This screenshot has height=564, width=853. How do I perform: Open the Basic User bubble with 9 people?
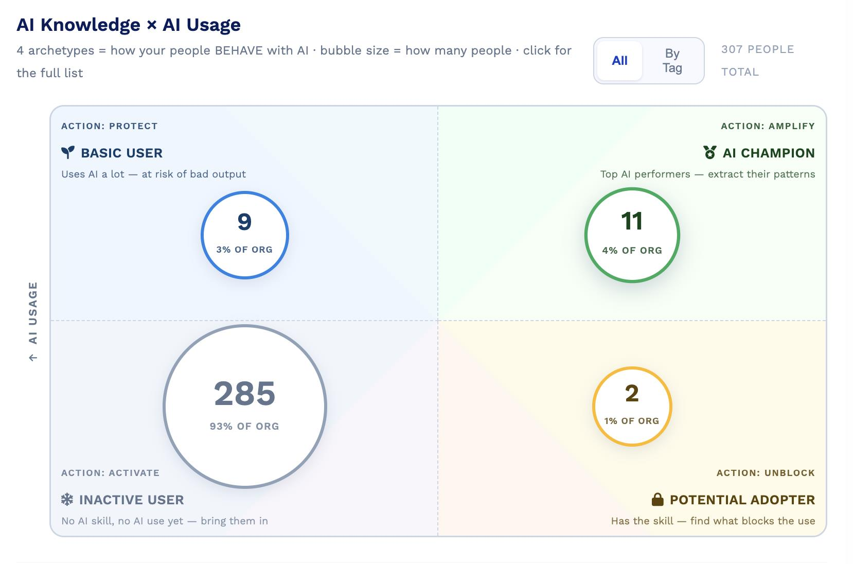pyautogui.click(x=245, y=235)
